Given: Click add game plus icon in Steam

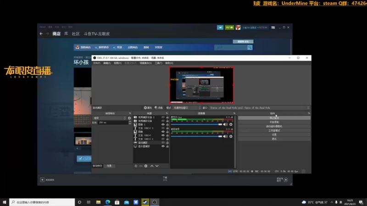Looking at the screenshot, I should click(x=42, y=179).
